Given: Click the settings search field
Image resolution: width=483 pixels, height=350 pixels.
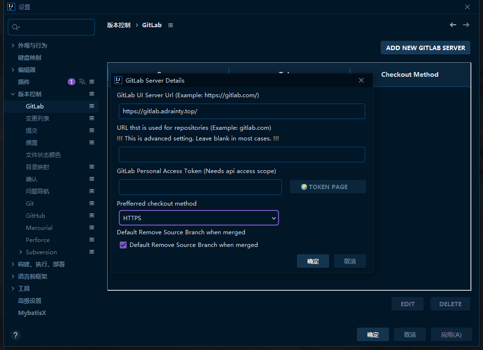Looking at the screenshot, I should click(52, 27).
